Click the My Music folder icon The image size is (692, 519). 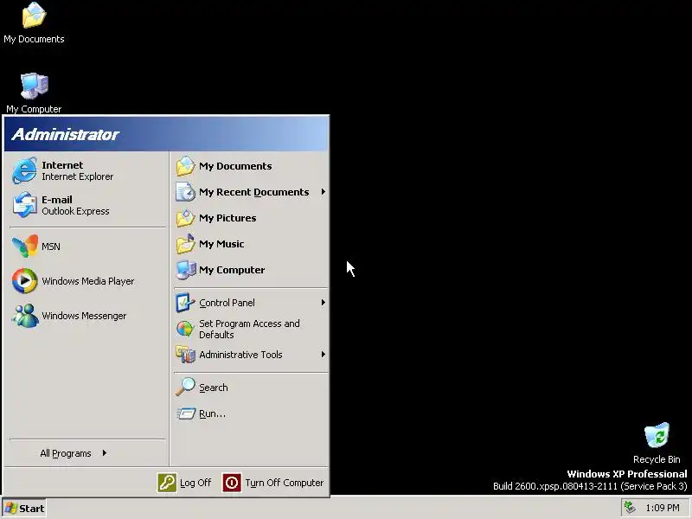(x=185, y=244)
